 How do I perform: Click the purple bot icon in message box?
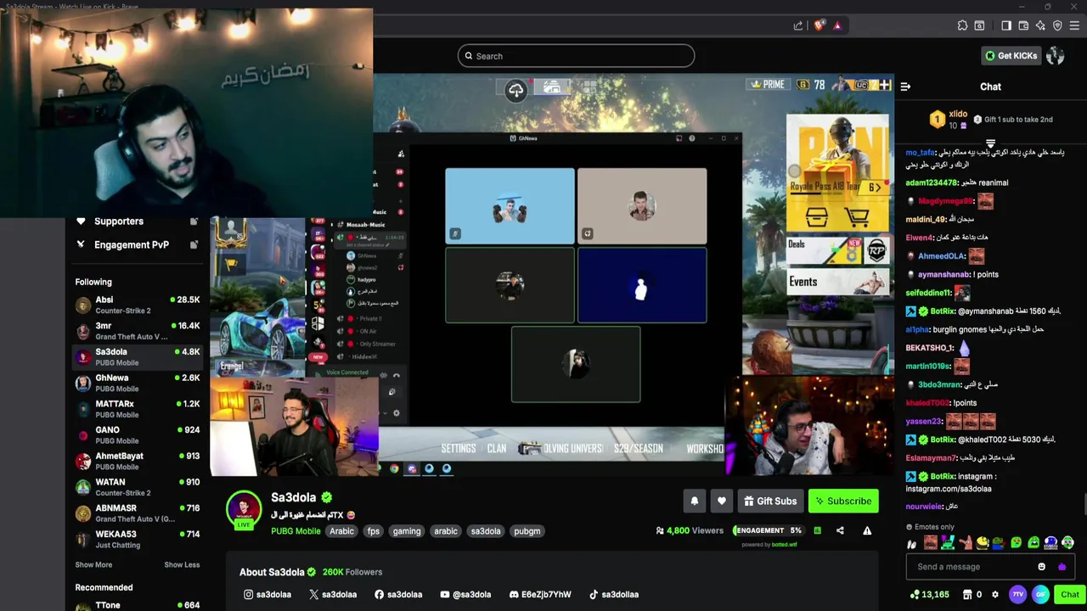click(x=1062, y=567)
